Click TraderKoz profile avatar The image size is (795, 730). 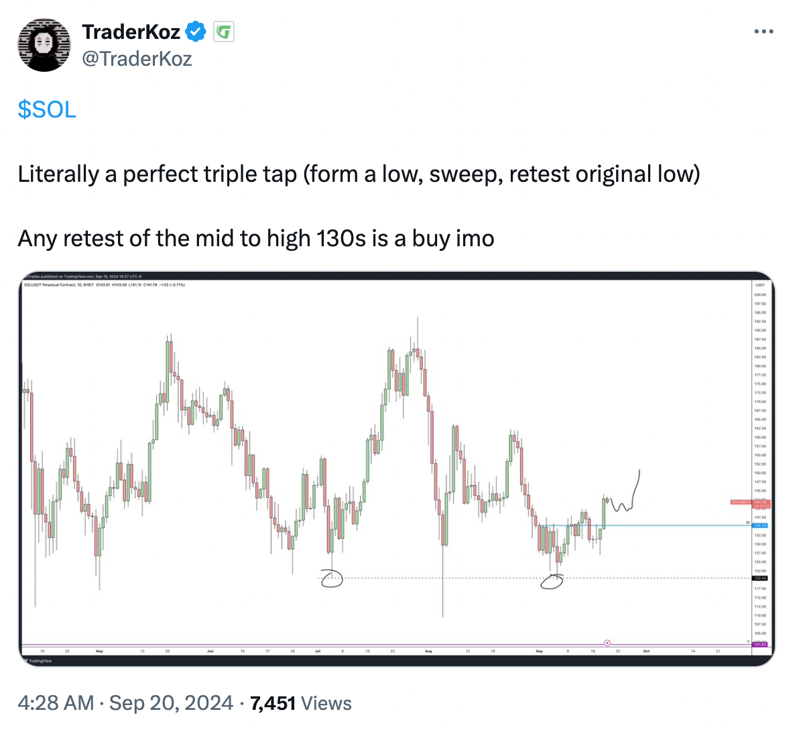click(x=44, y=45)
